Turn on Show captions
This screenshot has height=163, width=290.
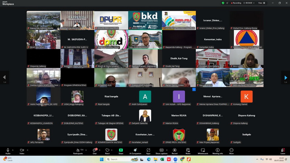161,151
